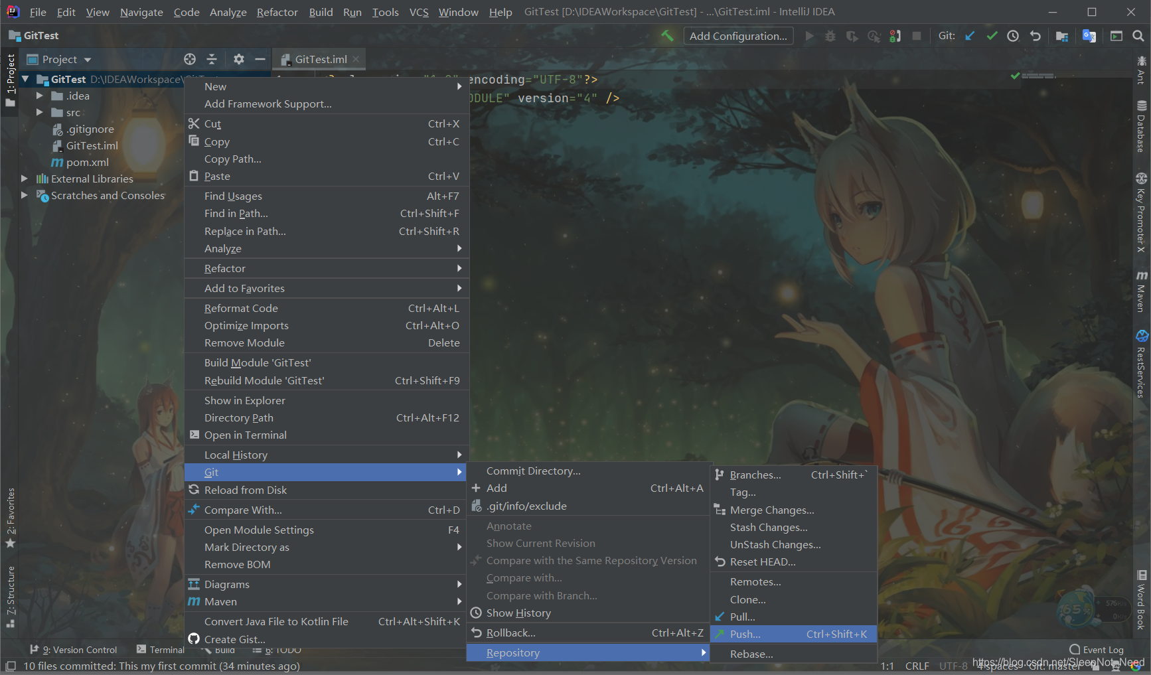This screenshot has height=675, width=1151.
Task: Click CRLF line separator in status bar
Action: pyautogui.click(x=917, y=666)
